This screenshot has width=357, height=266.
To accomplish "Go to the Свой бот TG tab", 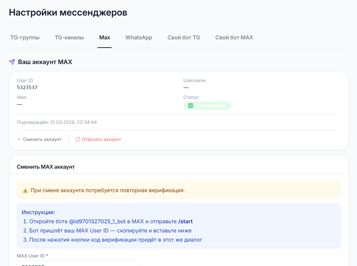I will click(184, 38).
